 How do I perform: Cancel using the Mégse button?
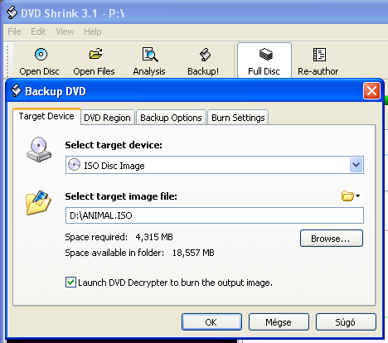(x=279, y=322)
